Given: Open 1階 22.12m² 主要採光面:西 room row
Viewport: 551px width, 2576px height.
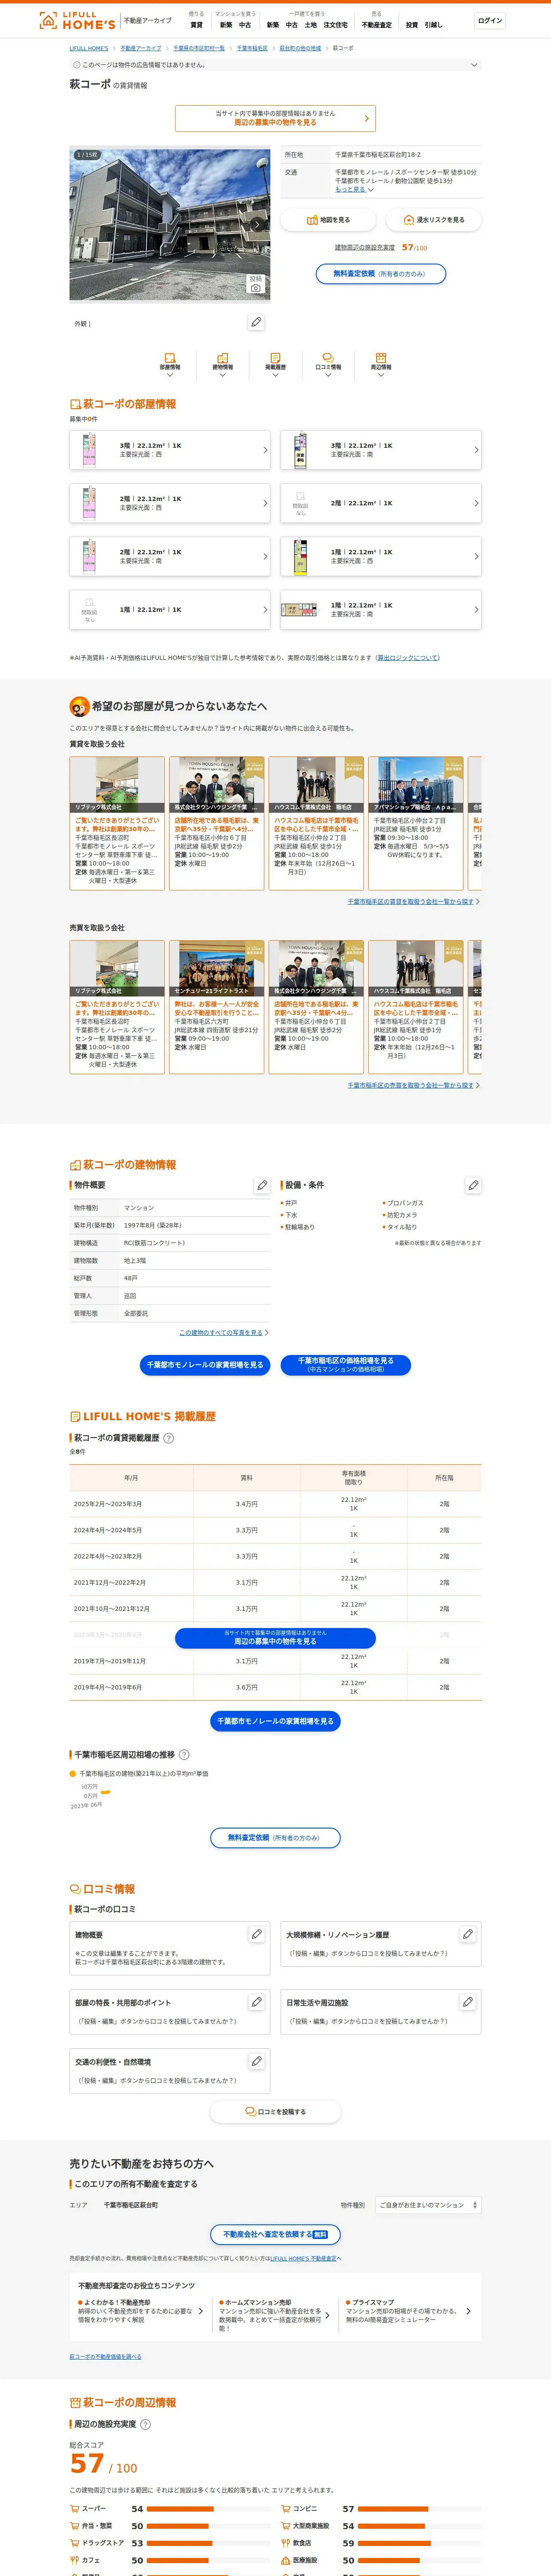Looking at the screenshot, I should (381, 556).
